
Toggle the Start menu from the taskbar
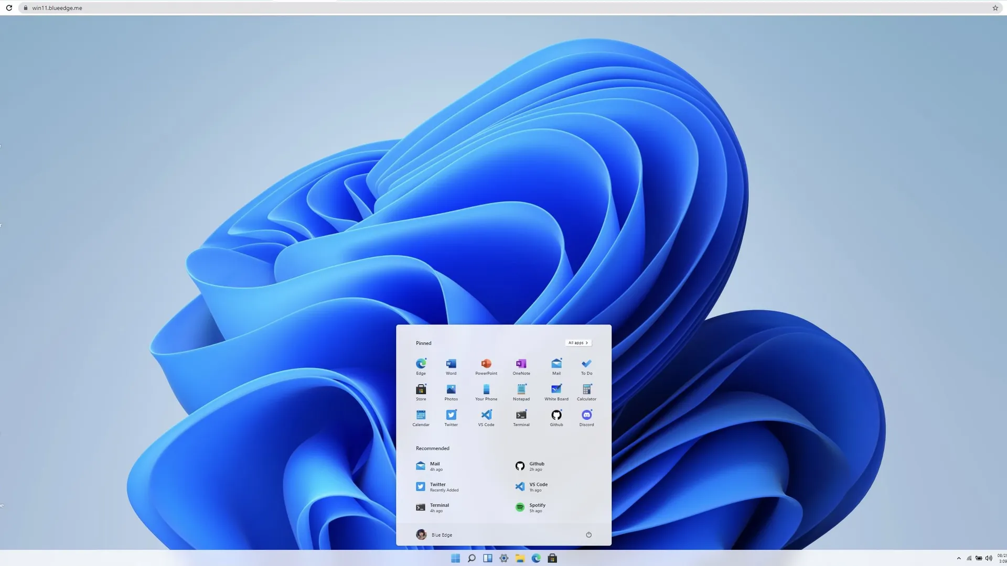click(x=455, y=559)
